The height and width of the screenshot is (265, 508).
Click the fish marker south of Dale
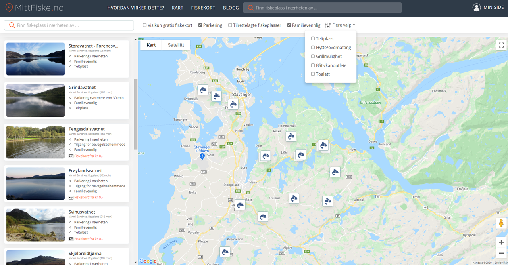266,156
